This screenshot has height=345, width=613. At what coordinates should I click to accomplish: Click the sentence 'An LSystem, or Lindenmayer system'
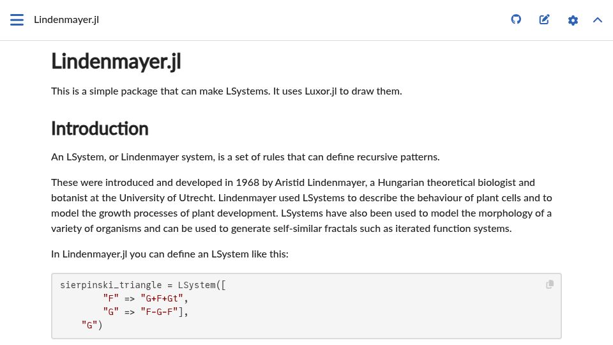click(x=133, y=157)
